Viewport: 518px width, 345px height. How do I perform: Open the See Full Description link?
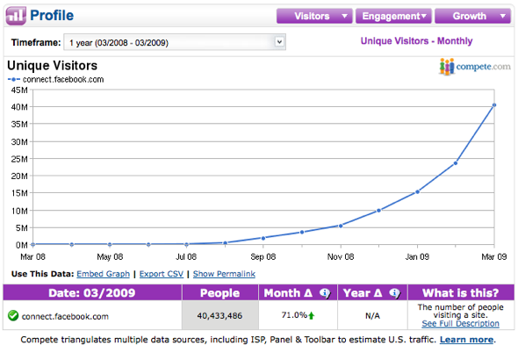point(460,324)
